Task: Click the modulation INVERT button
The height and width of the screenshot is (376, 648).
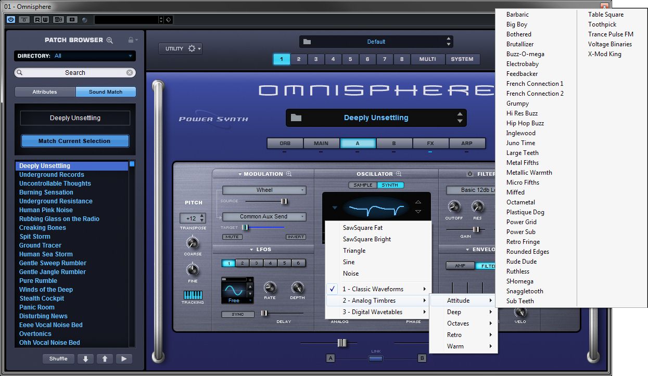Action: 296,237
